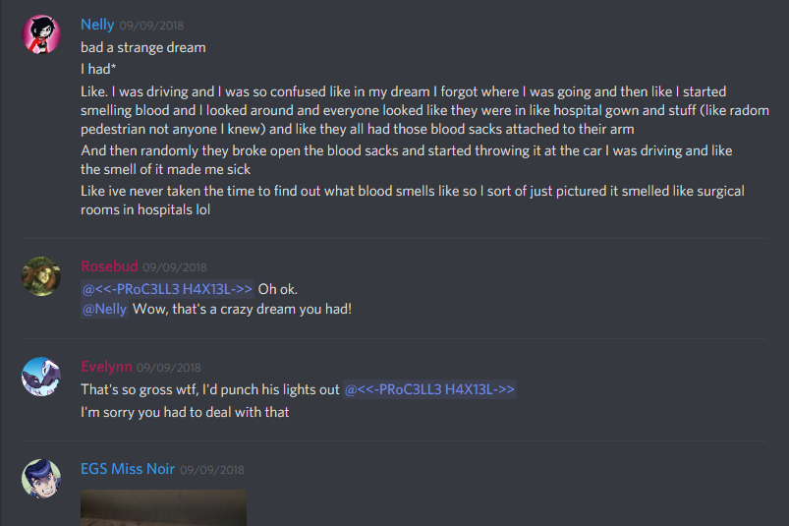Select the Rosebud username
The height and width of the screenshot is (526, 789).
coord(109,266)
